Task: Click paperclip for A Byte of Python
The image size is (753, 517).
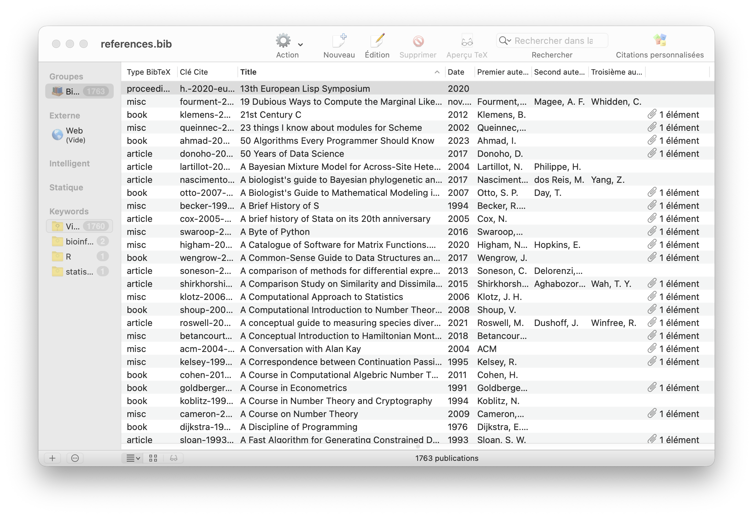Action: 652,231
